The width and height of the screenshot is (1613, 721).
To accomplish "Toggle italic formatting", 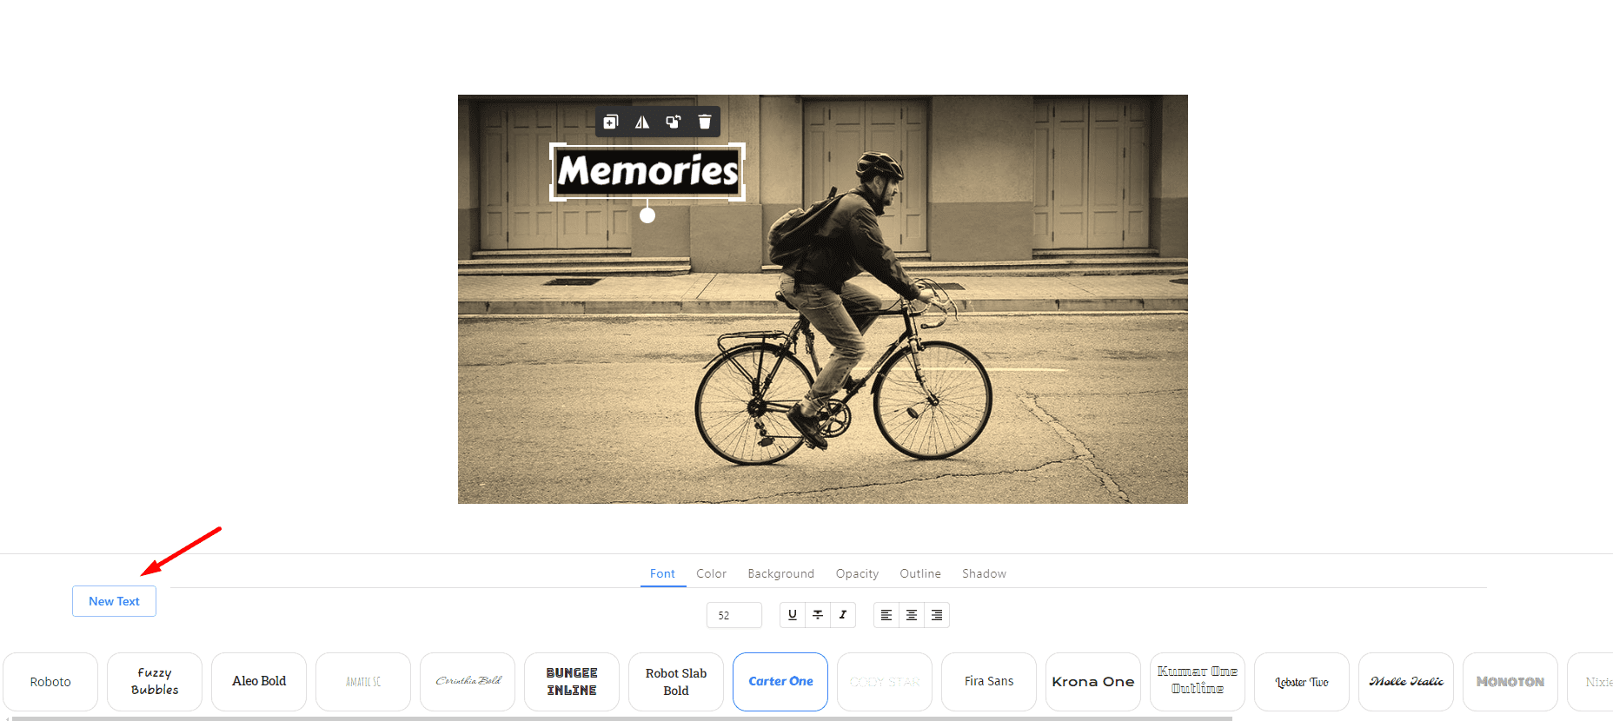I will (843, 615).
